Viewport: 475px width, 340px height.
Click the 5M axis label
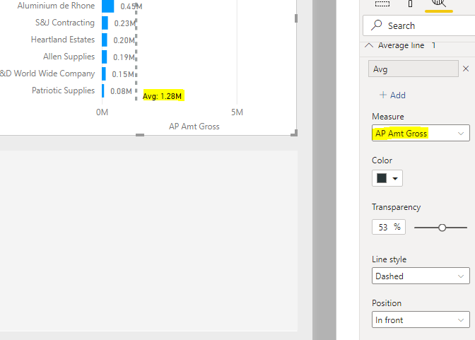pyautogui.click(x=237, y=112)
